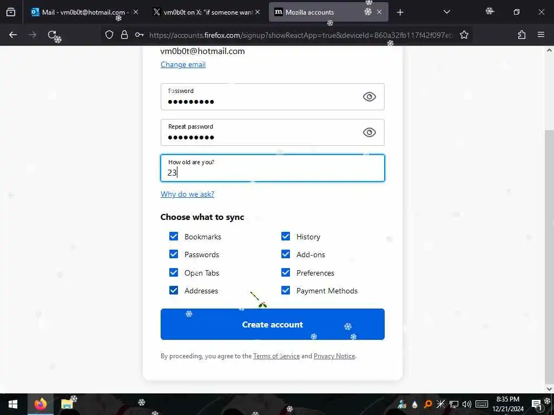Open the Why do we ask link
The height and width of the screenshot is (415, 554).
187,194
